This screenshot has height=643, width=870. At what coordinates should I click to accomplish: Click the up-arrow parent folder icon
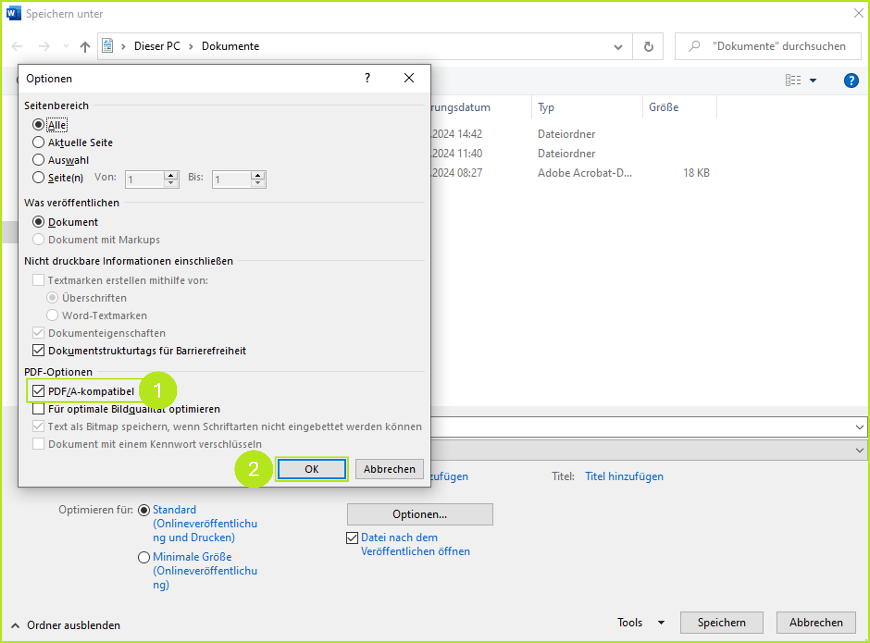coord(85,47)
